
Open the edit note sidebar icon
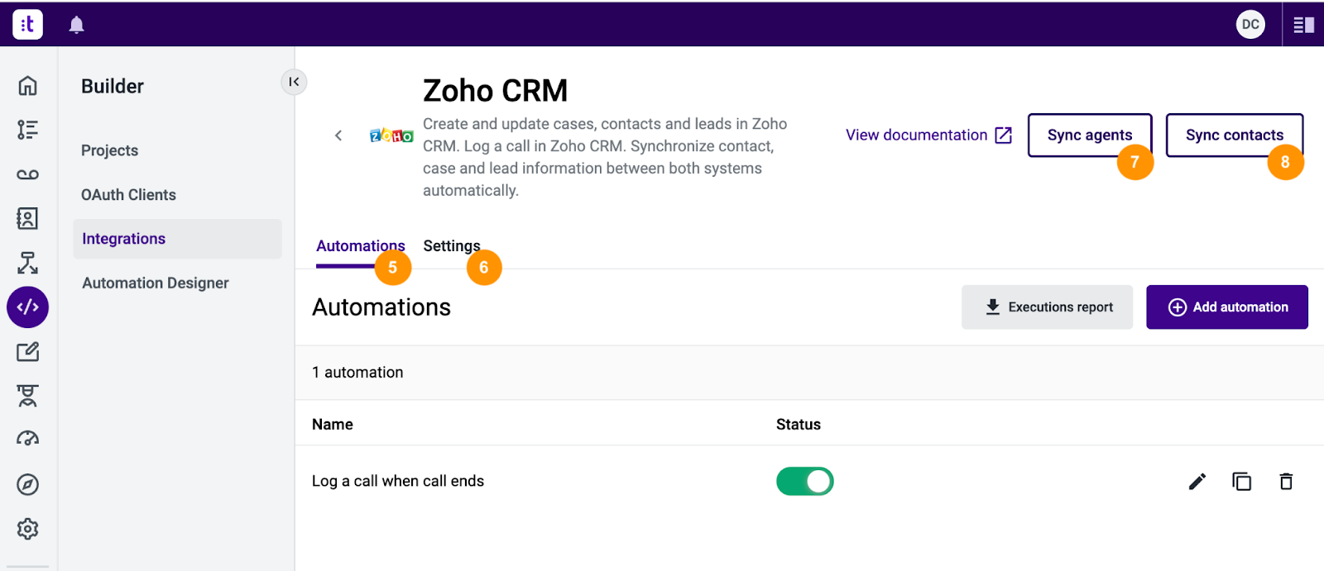28,351
